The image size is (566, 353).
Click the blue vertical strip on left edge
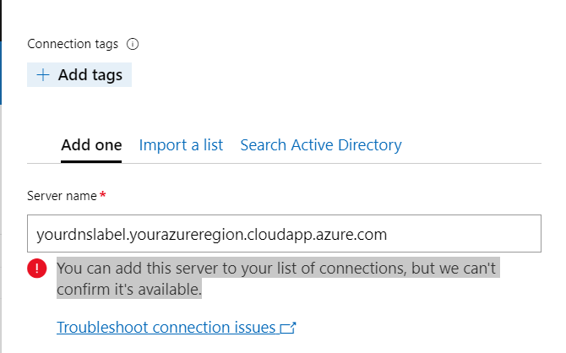coord(1,73)
